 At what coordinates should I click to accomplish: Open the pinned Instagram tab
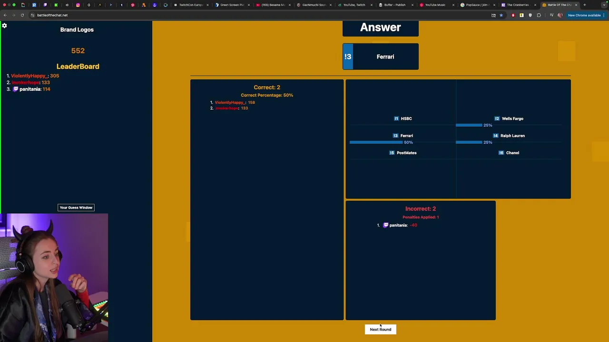point(78,5)
